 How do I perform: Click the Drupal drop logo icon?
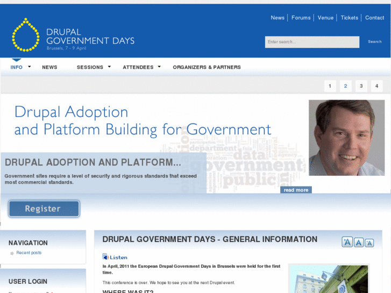pos(25,34)
